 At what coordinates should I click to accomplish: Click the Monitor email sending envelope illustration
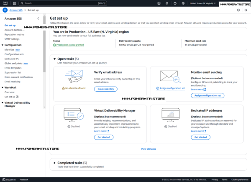click(170, 77)
